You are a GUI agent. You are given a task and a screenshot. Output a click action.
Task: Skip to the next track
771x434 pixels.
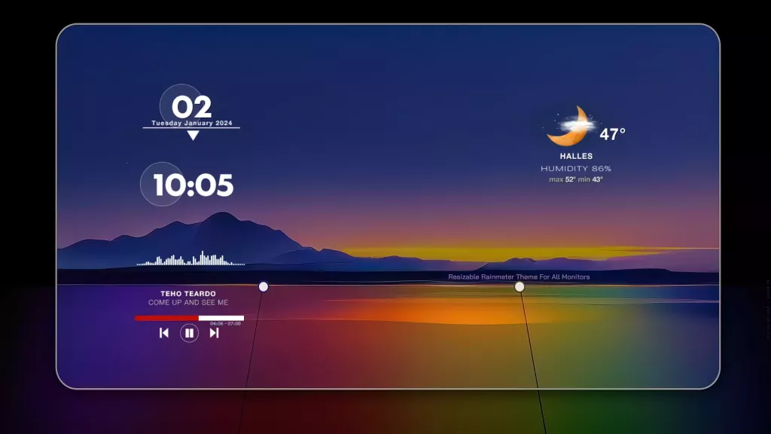pyautogui.click(x=214, y=333)
